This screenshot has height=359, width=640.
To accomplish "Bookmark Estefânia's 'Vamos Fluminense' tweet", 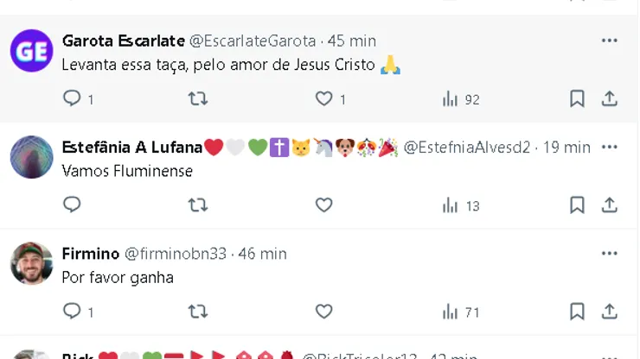I will (577, 205).
